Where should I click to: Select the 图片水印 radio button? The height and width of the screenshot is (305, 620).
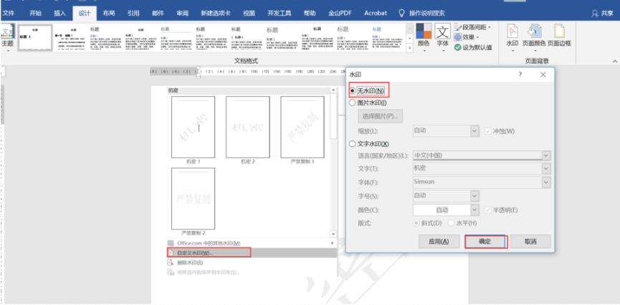pos(353,103)
